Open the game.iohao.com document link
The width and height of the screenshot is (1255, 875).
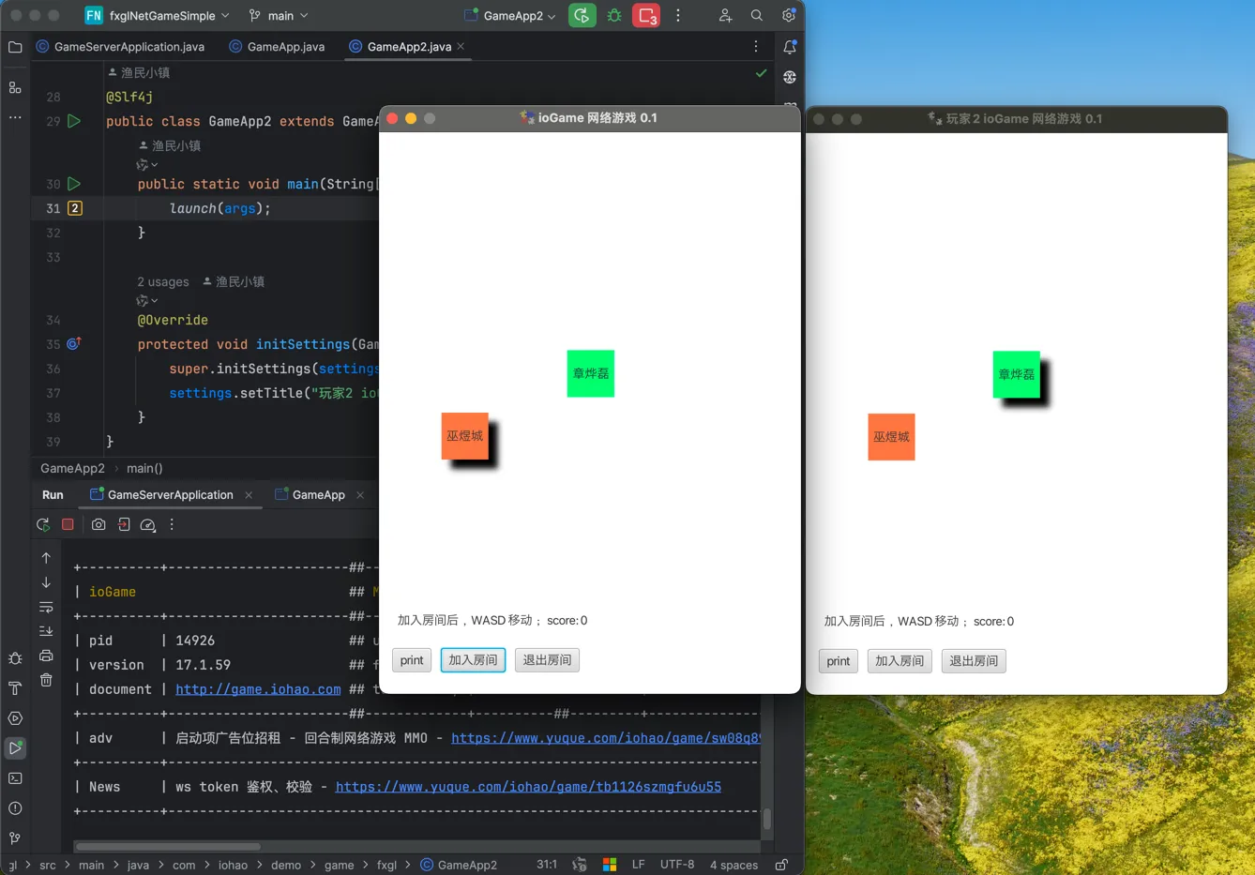[258, 689]
